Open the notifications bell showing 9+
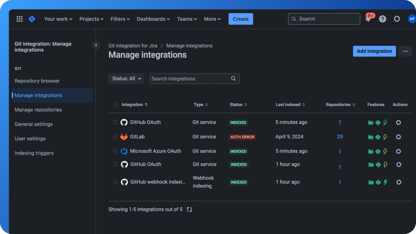416x234 pixels. (368, 18)
